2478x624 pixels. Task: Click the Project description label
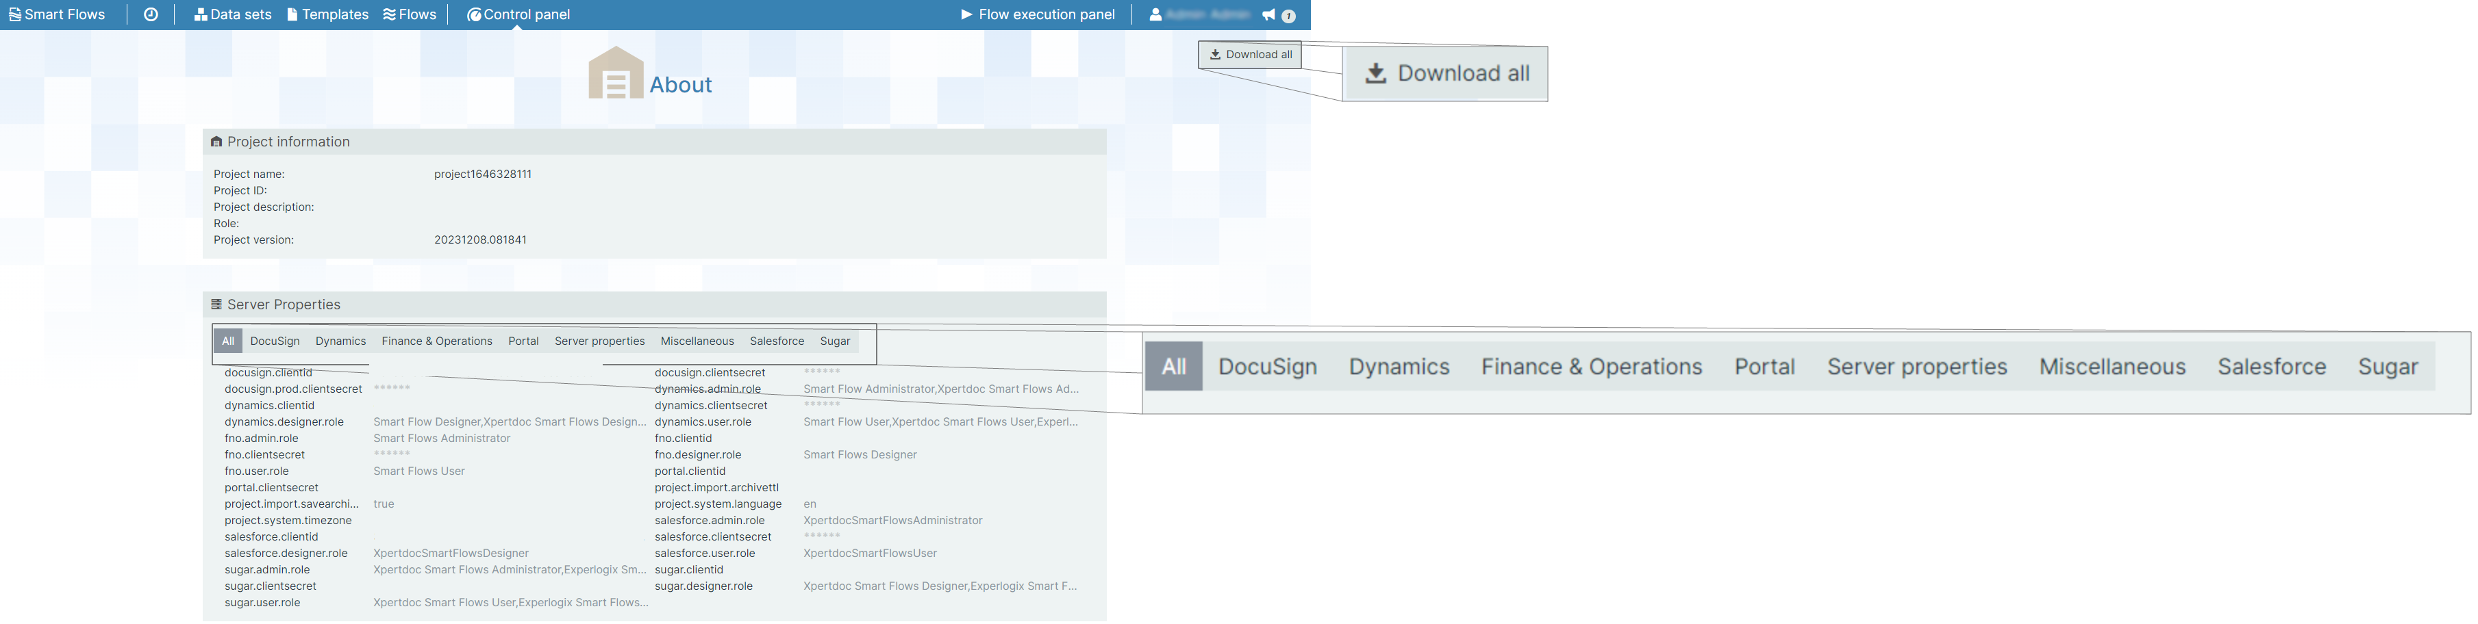coord(264,208)
